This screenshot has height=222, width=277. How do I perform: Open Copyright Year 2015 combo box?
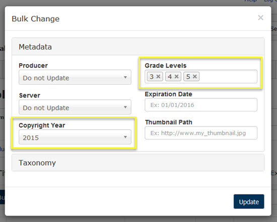pyautogui.click(x=75, y=137)
